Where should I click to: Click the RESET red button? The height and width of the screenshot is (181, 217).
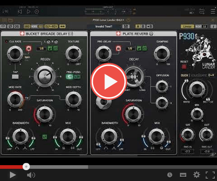[x=184, y=67]
